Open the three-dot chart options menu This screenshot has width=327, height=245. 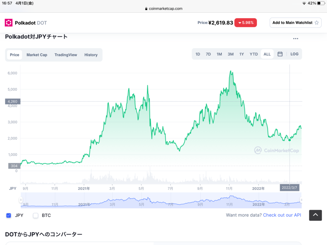(295, 39)
